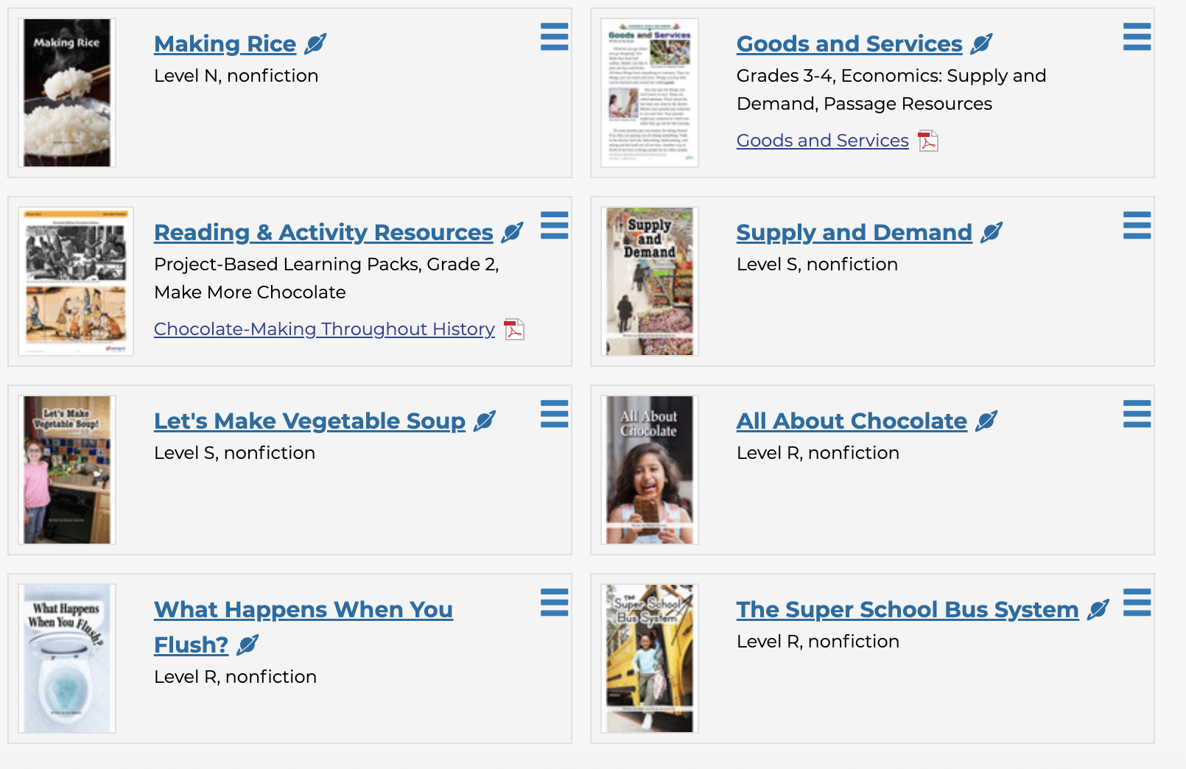Open the Chocolate-Making Throughout History PDF link
The height and width of the screenshot is (769, 1186).
(324, 329)
